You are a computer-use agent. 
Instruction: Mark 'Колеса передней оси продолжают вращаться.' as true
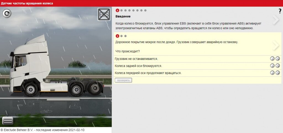[x=272, y=73]
